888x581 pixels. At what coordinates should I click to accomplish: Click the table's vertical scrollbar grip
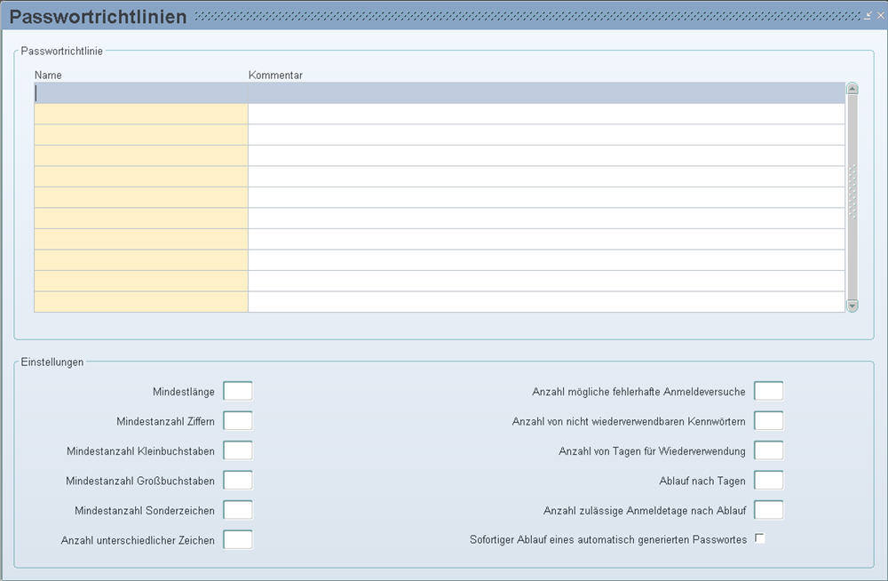852,191
